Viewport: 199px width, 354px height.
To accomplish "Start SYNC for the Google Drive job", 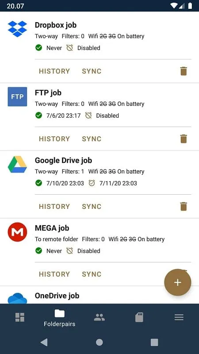I will [92, 206].
